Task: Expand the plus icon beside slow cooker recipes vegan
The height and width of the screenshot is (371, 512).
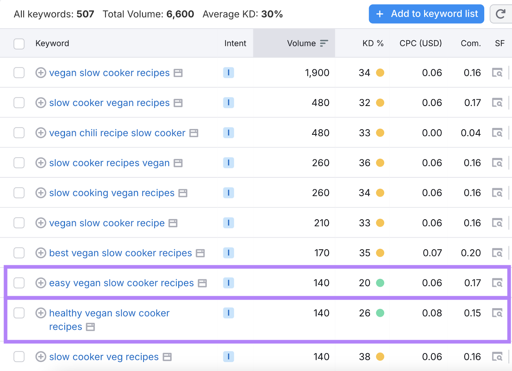Action: [41, 163]
